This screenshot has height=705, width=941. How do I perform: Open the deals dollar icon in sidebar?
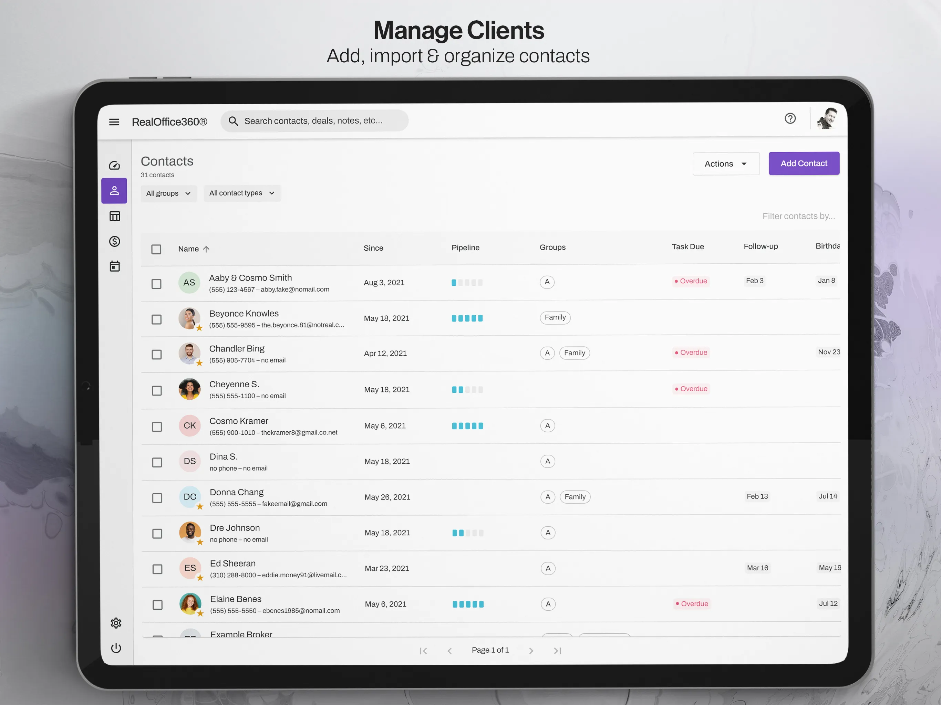tap(114, 242)
